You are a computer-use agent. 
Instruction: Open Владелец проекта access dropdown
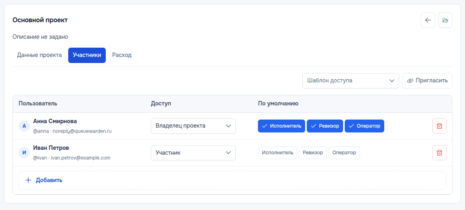(193, 126)
